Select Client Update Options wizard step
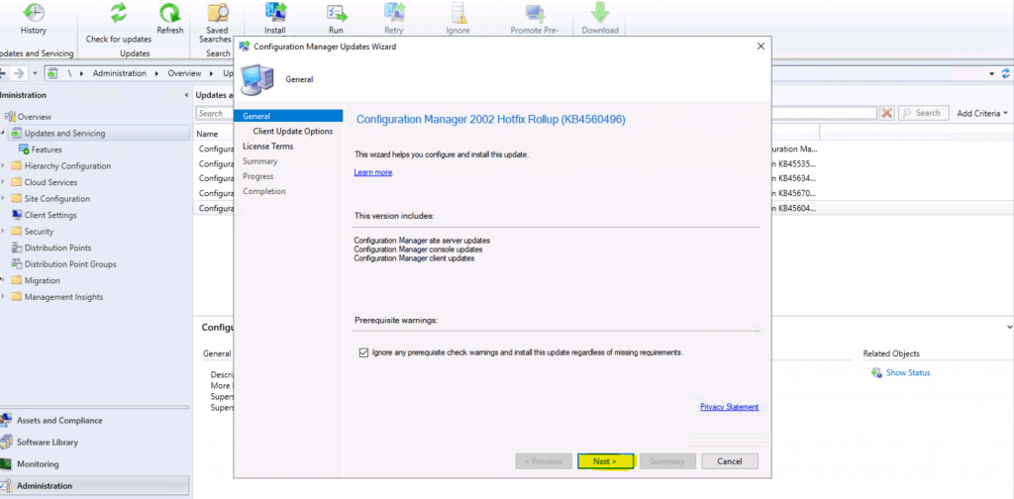The height and width of the screenshot is (499, 1014). coord(293,132)
